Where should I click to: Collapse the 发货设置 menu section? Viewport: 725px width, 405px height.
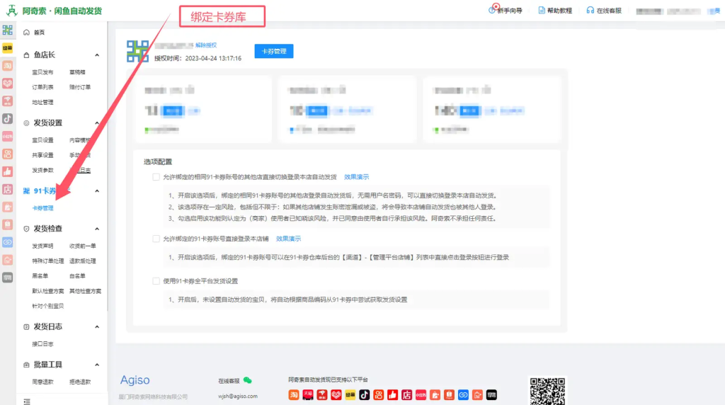tap(97, 123)
